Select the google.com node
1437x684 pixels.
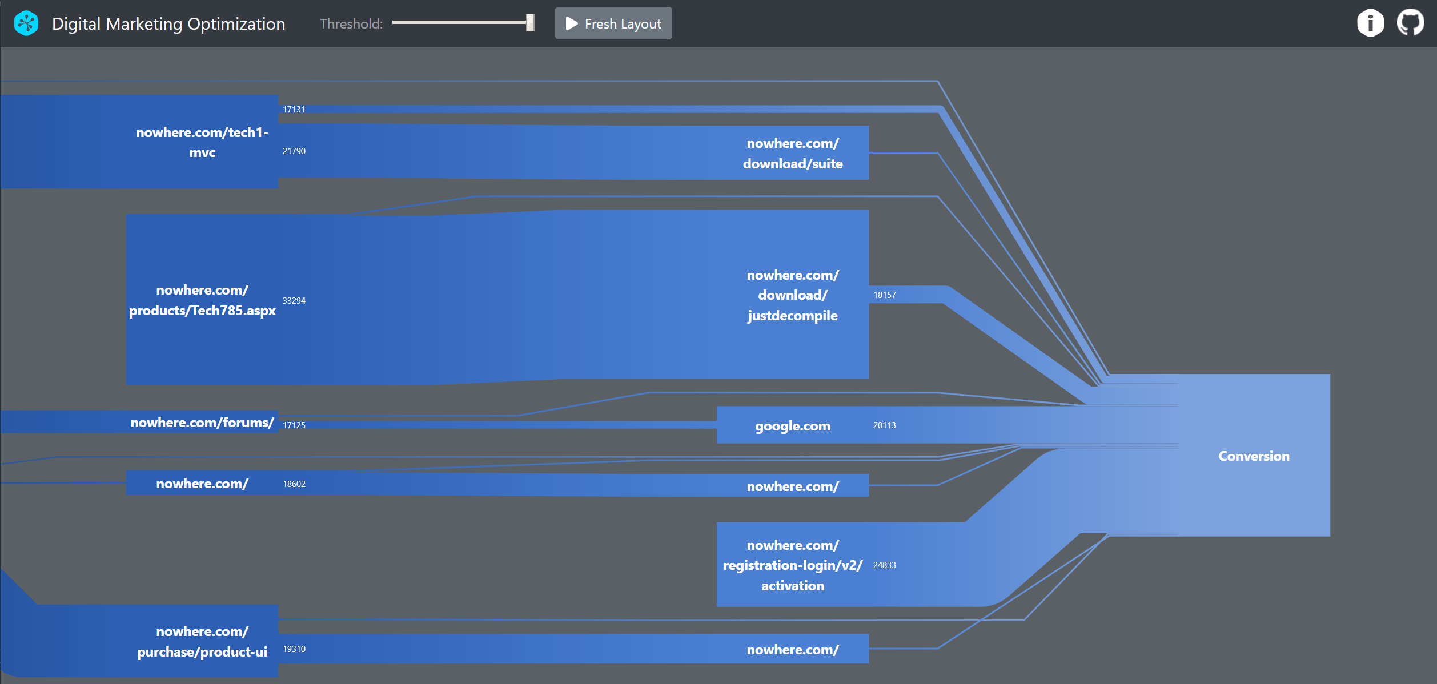[792, 425]
